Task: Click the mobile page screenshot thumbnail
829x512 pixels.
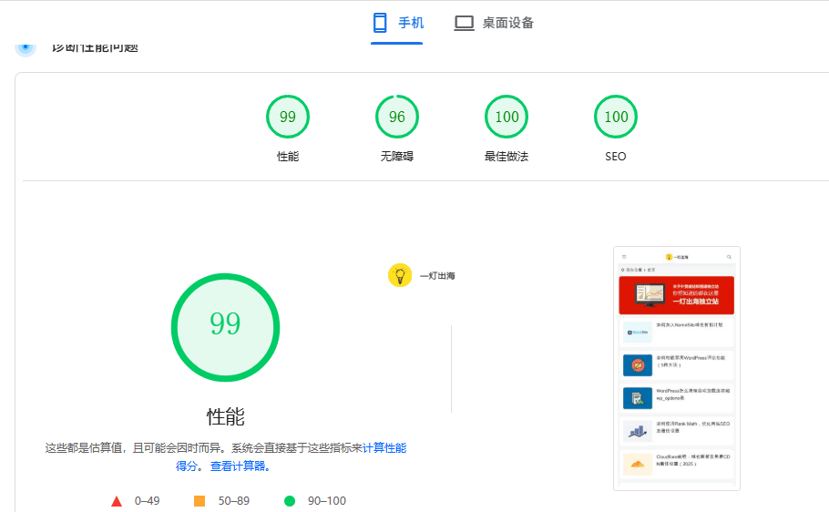Action: [677, 368]
